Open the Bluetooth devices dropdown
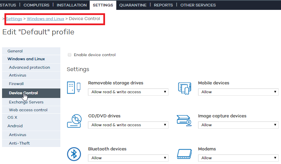The width and height of the screenshot is (281, 164). pos(128,158)
